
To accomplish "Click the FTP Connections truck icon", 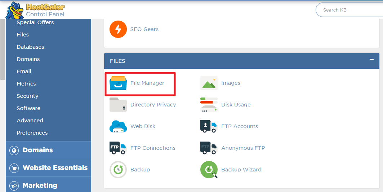I will [x=118, y=148].
